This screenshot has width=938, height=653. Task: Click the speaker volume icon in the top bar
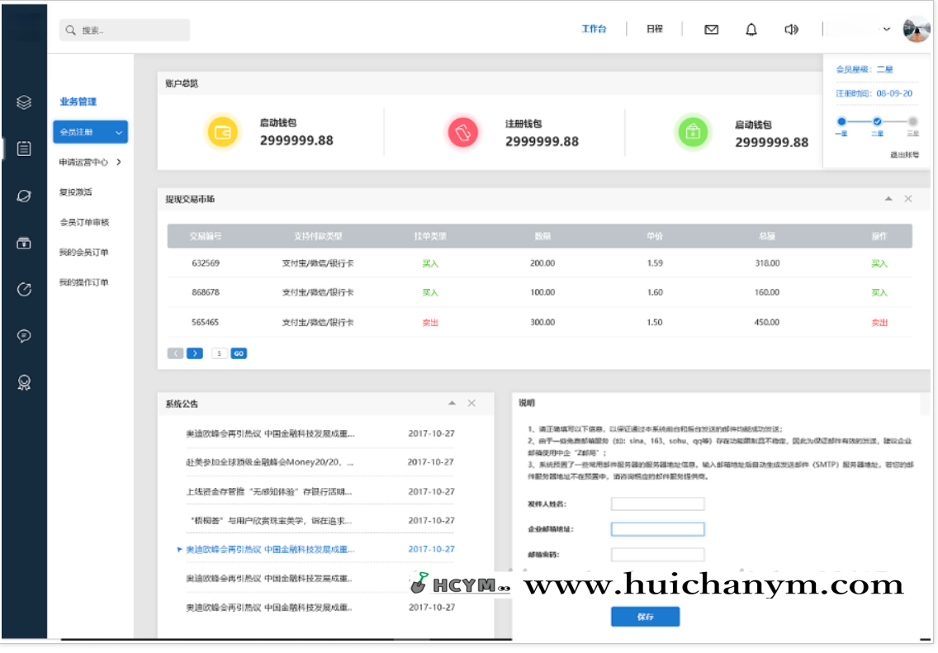[791, 29]
